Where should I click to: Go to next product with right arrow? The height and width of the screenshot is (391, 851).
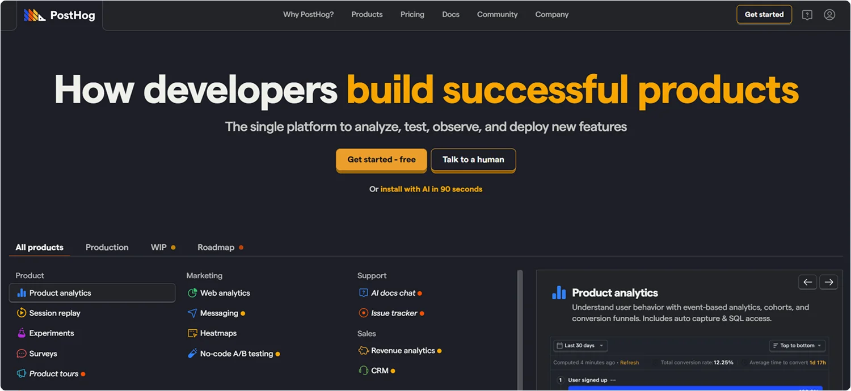(829, 282)
